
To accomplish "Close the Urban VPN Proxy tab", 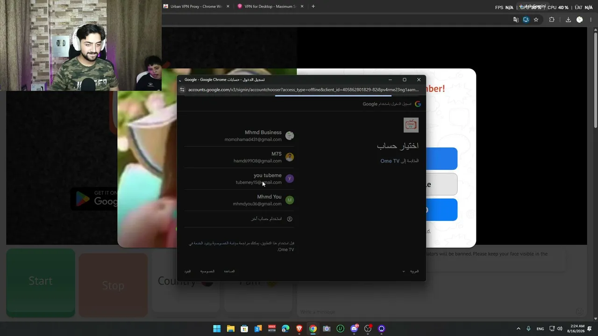I will pyautogui.click(x=228, y=7).
